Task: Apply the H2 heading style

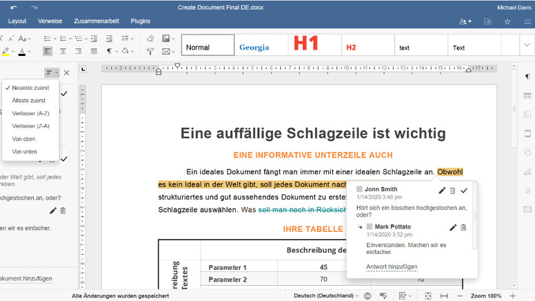Action: pyautogui.click(x=368, y=45)
